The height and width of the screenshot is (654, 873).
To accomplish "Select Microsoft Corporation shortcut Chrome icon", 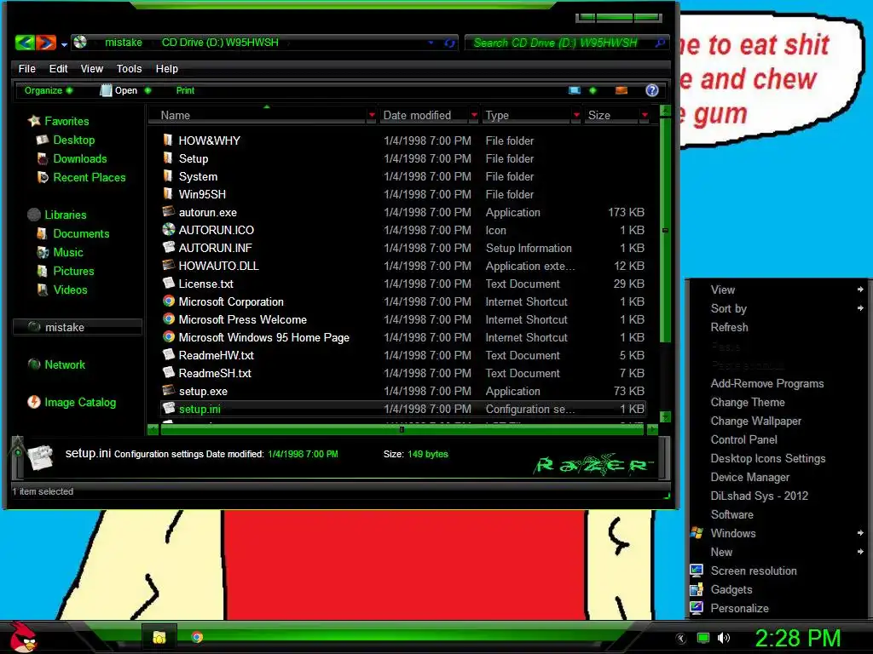I will (x=169, y=301).
